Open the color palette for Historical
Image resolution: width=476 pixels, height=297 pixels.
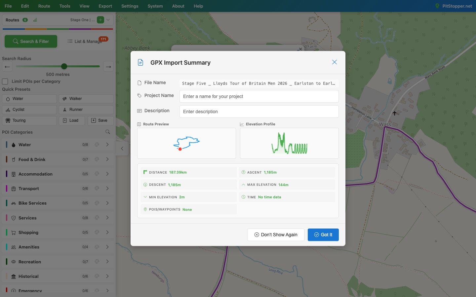[97, 276]
